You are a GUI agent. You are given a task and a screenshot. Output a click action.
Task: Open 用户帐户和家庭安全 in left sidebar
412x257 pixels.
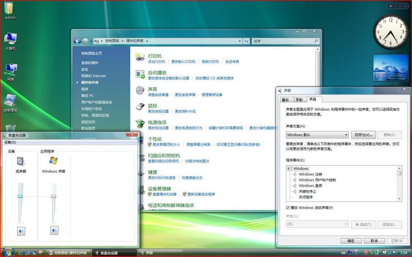coord(96,102)
